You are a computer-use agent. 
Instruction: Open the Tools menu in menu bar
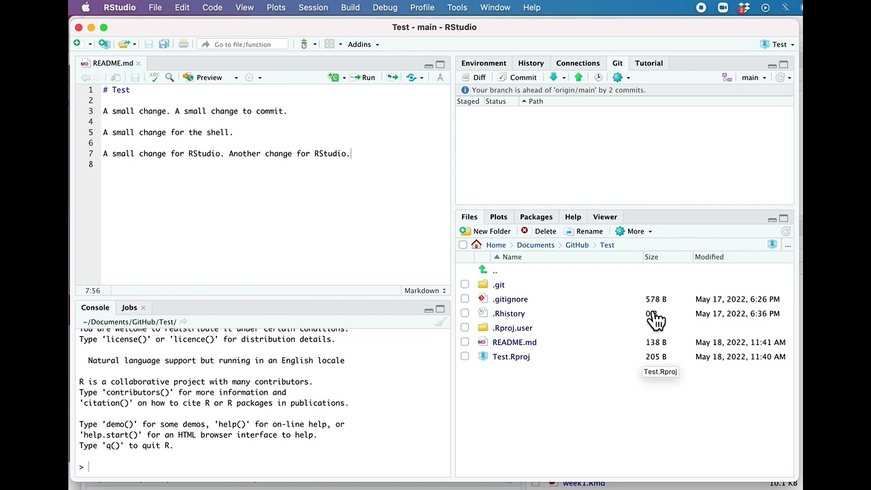tap(457, 7)
